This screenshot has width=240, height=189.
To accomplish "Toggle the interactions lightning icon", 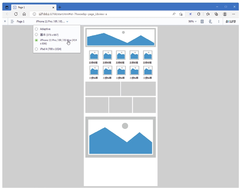I will click(x=211, y=21).
